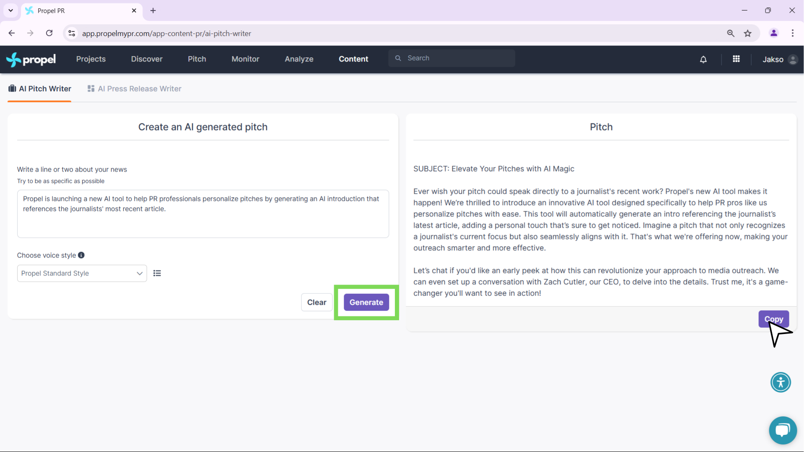This screenshot has width=804, height=452.
Task: Open the tab search dropdown arrow
Action: (10, 10)
